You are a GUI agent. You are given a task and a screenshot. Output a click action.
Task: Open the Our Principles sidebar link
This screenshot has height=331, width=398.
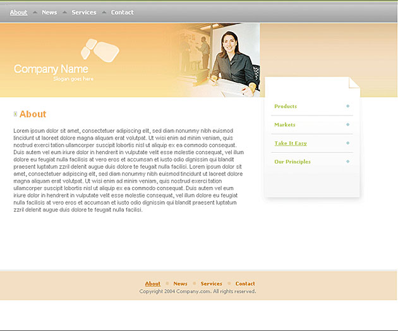pyautogui.click(x=292, y=162)
